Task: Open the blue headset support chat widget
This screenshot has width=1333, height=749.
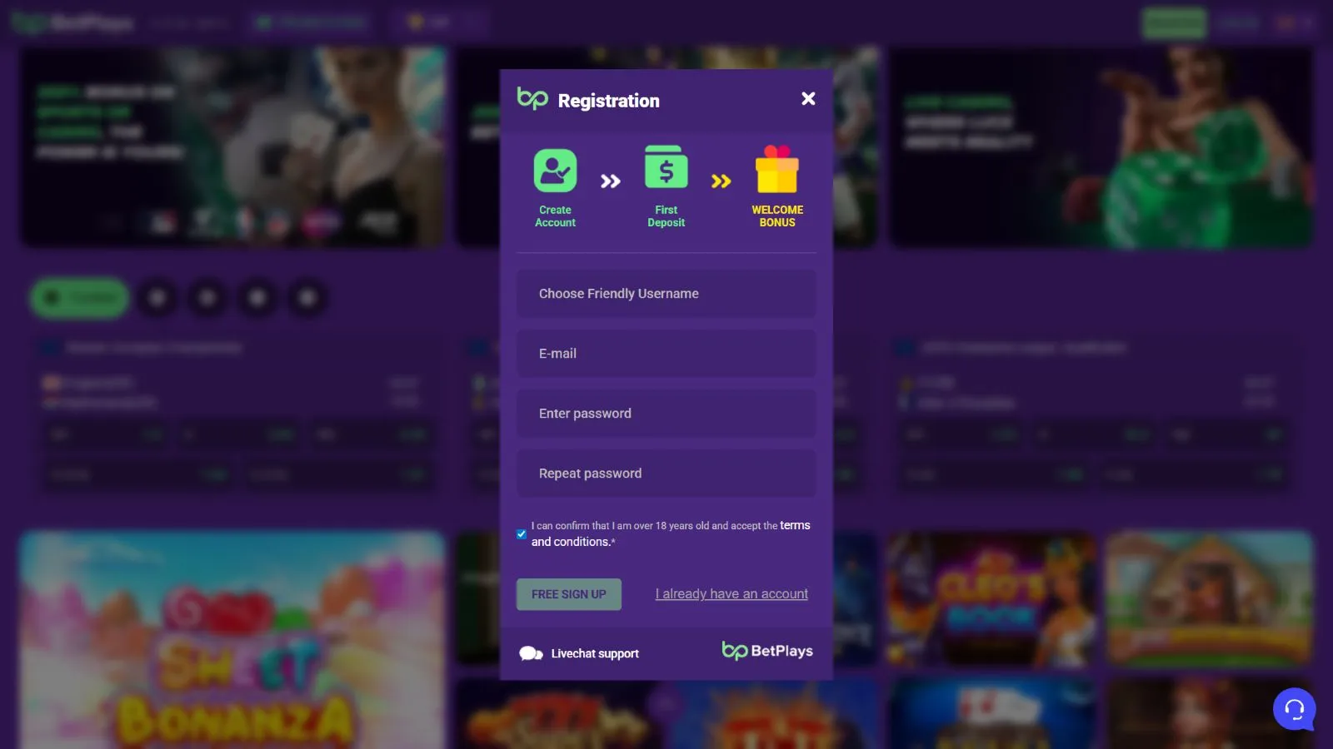Action: [1295, 709]
